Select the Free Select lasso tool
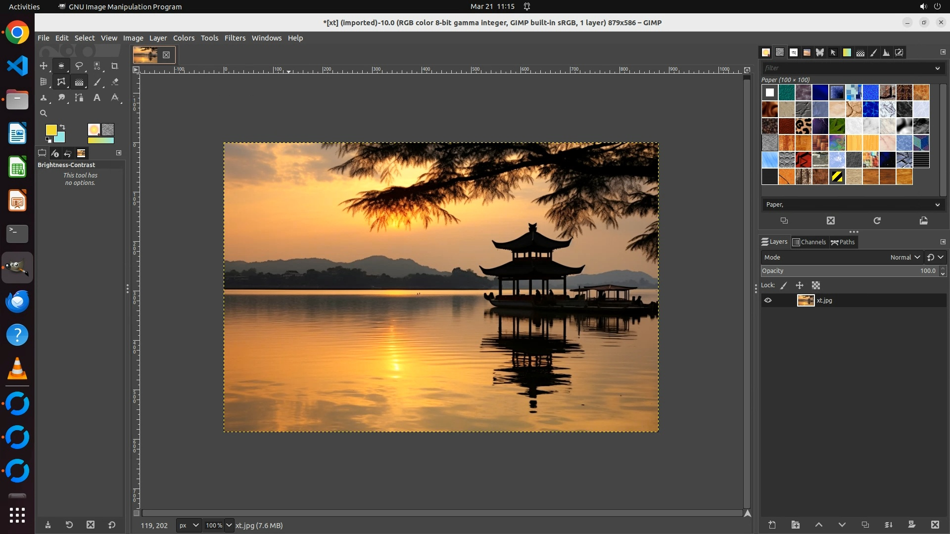The height and width of the screenshot is (534, 950). pyautogui.click(x=79, y=66)
